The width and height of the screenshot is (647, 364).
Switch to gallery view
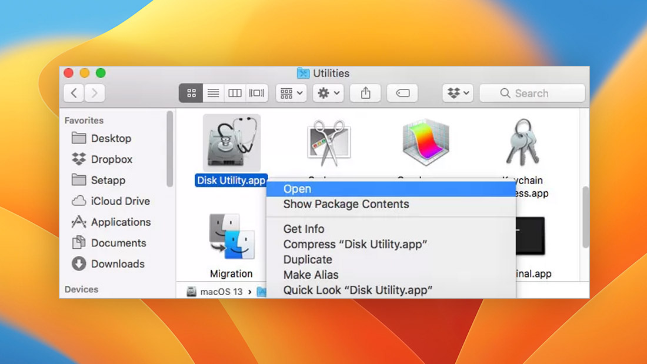tap(256, 93)
